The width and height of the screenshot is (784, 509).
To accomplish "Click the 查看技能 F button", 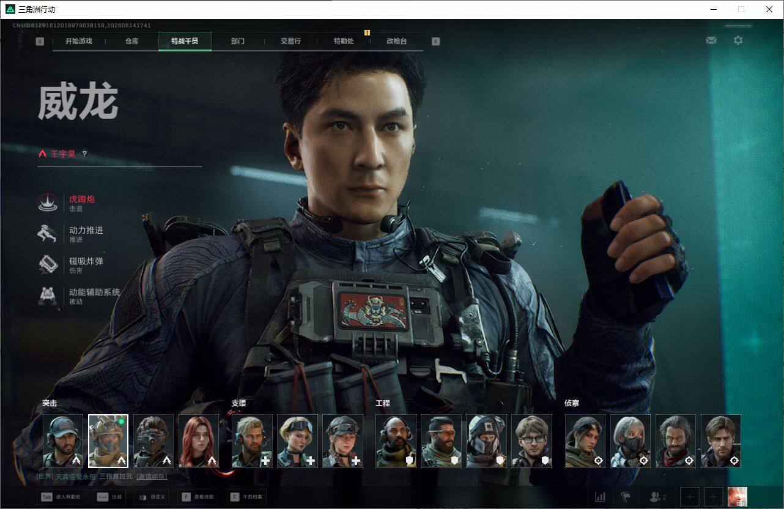I will (198, 497).
